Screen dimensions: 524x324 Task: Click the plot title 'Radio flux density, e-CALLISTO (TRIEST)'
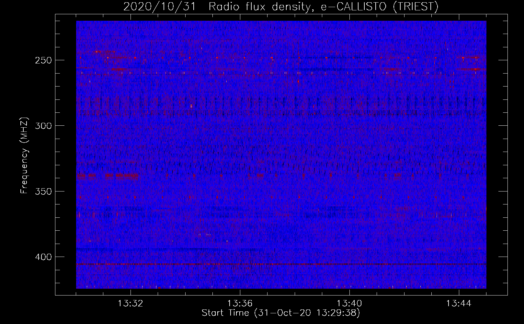(x=323, y=6)
